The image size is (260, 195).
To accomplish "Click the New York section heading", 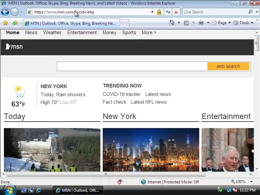I will pos(119,116).
